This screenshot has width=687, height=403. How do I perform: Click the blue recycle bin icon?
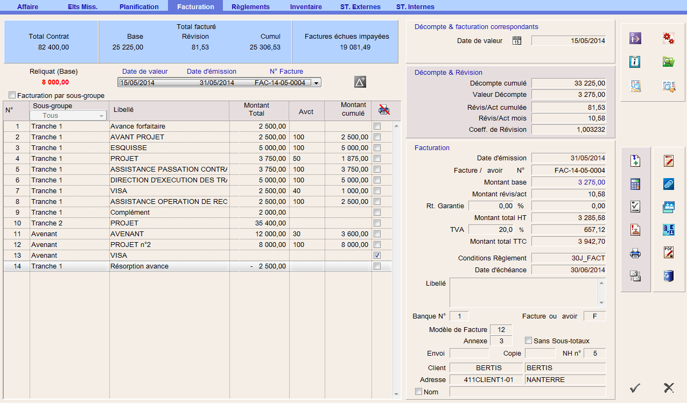coord(669,276)
